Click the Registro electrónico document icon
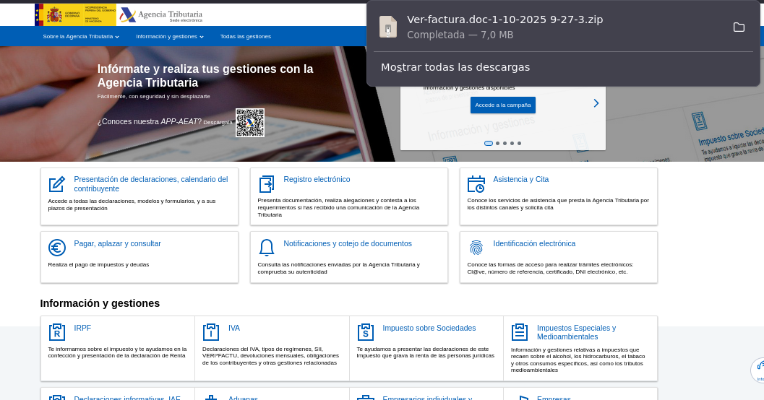 tap(266, 184)
